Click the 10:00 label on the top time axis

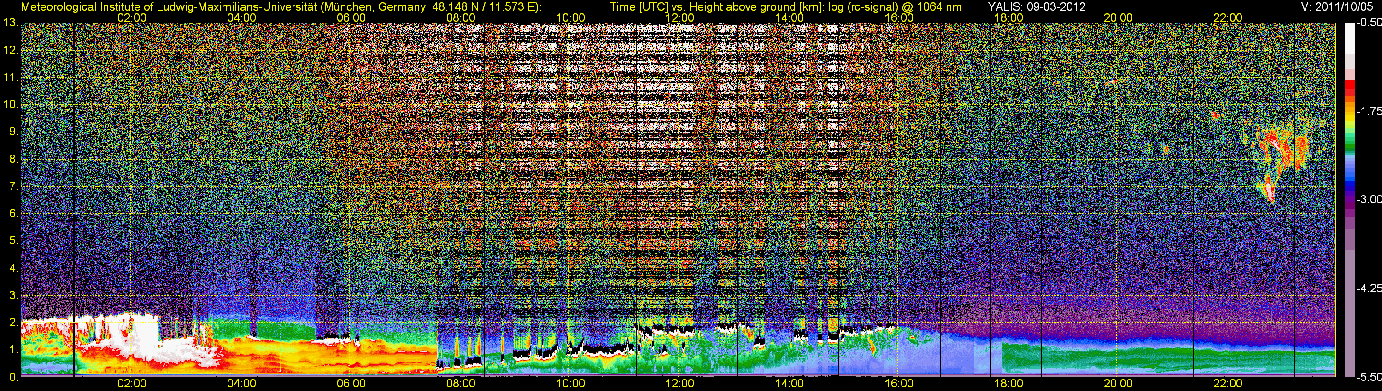click(570, 17)
